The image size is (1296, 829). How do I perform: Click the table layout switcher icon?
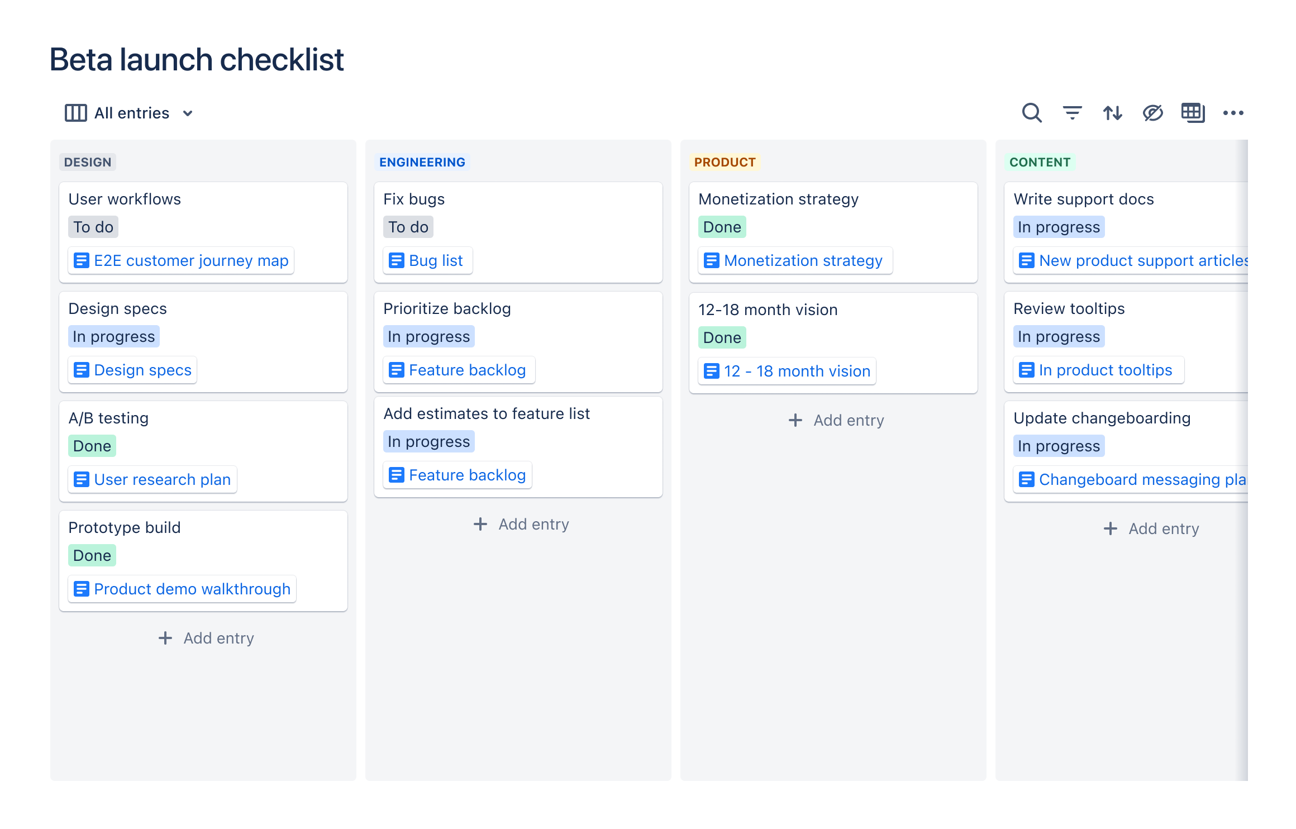coord(1193,113)
